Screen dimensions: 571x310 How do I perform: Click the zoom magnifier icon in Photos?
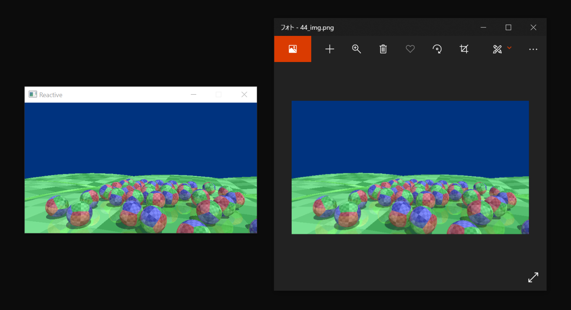point(356,49)
